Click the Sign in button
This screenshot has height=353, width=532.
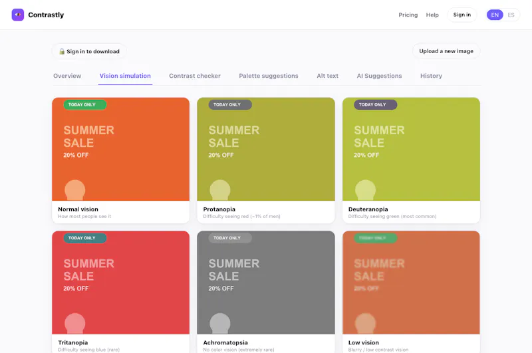pyautogui.click(x=462, y=15)
